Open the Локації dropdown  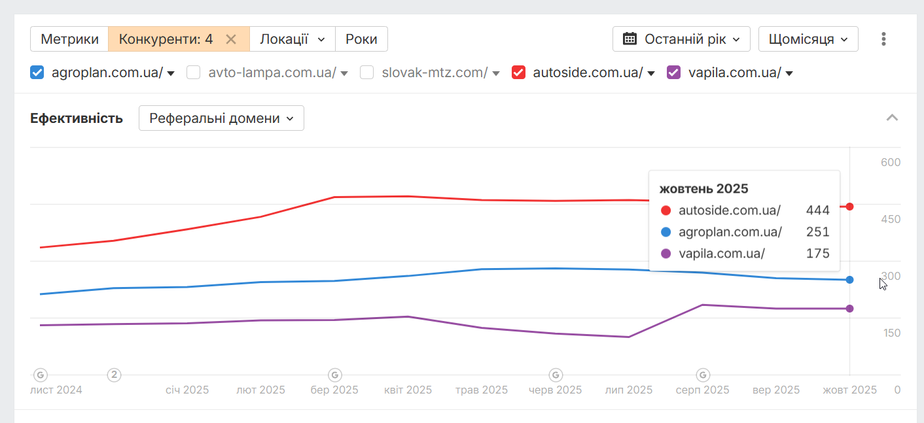(292, 39)
